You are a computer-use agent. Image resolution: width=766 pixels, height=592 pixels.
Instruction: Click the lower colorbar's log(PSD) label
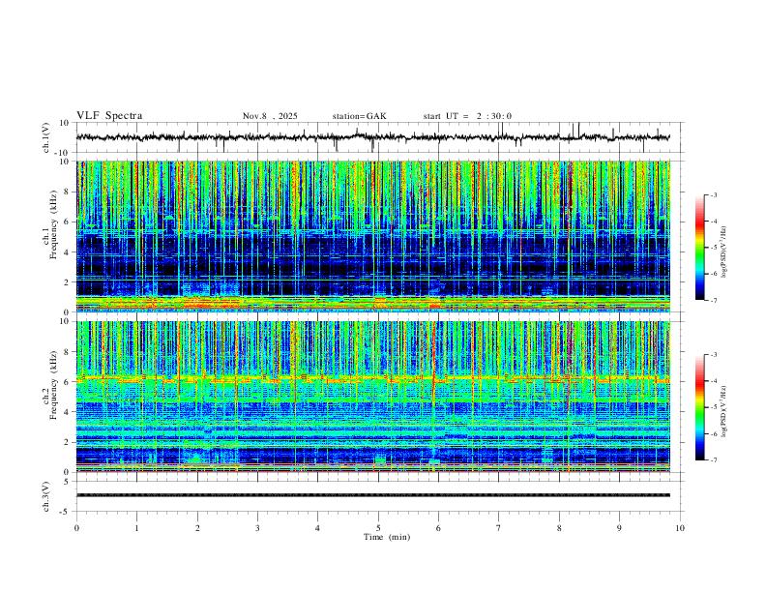pyautogui.click(x=724, y=412)
